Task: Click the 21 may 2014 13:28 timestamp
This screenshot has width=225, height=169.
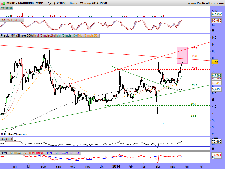Action: point(93,3)
